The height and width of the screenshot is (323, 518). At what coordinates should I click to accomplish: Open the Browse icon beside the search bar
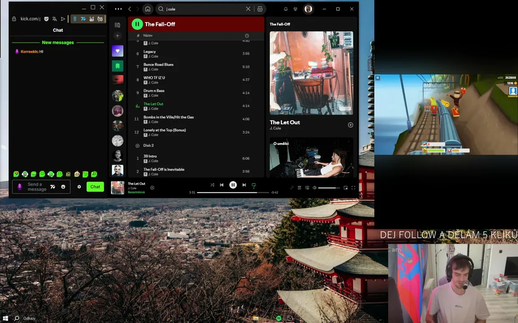point(260,9)
